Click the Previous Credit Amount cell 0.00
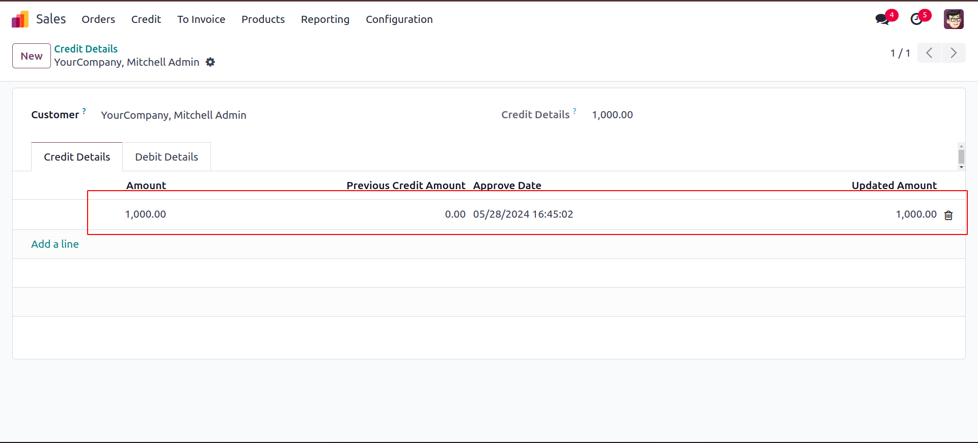This screenshot has height=443, width=978. coord(455,214)
